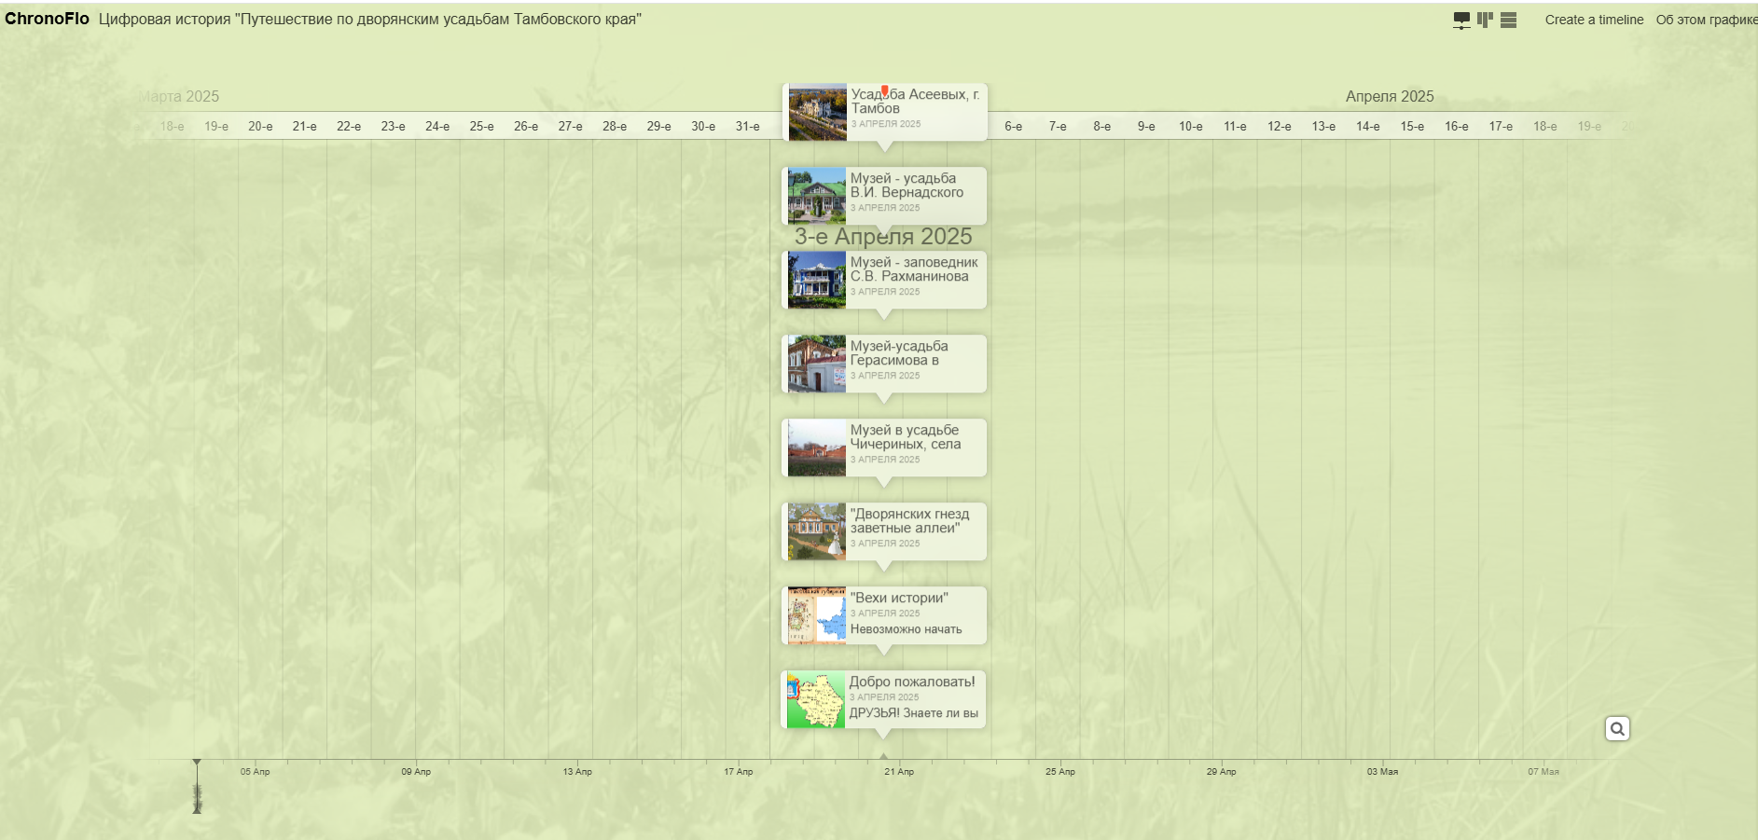1758x840 pixels.
Task: Click the Добро пожаловать map thumbnail
Action: point(816,699)
